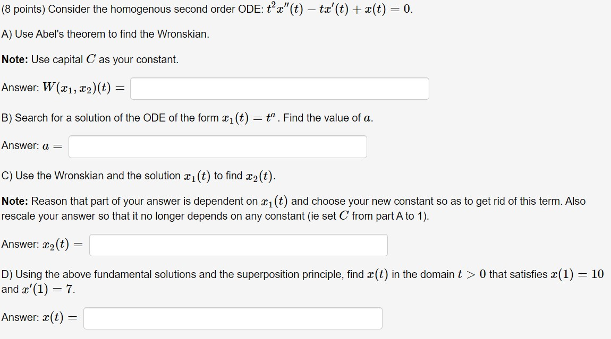The width and height of the screenshot is (611, 339).
Task: Click the Note about capital C constant
Action: [x=90, y=59]
